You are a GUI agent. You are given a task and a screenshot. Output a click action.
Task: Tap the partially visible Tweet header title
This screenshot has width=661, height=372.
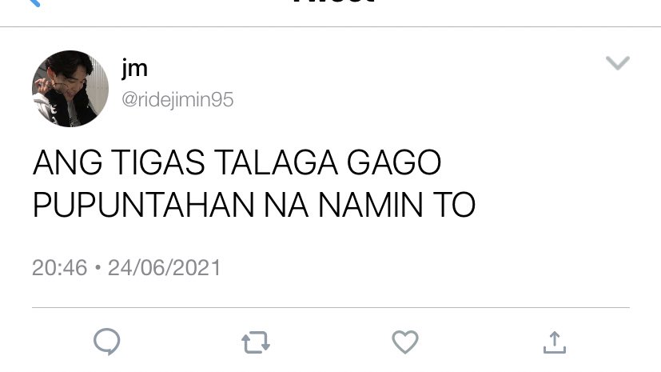[333, 2]
